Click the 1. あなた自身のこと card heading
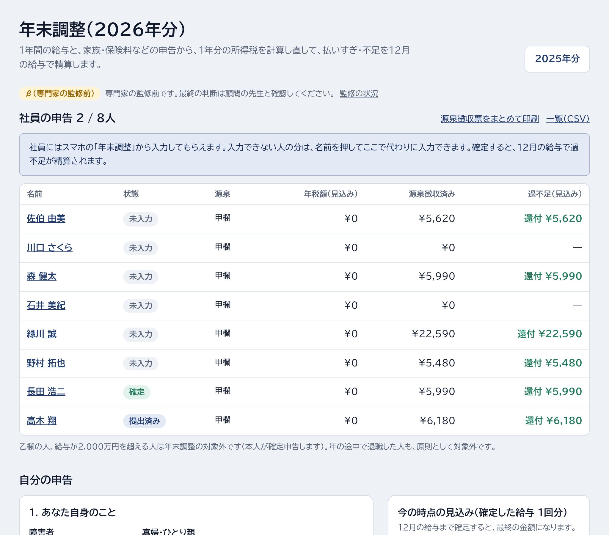Viewport: 609px width, 535px height. pyautogui.click(x=73, y=512)
